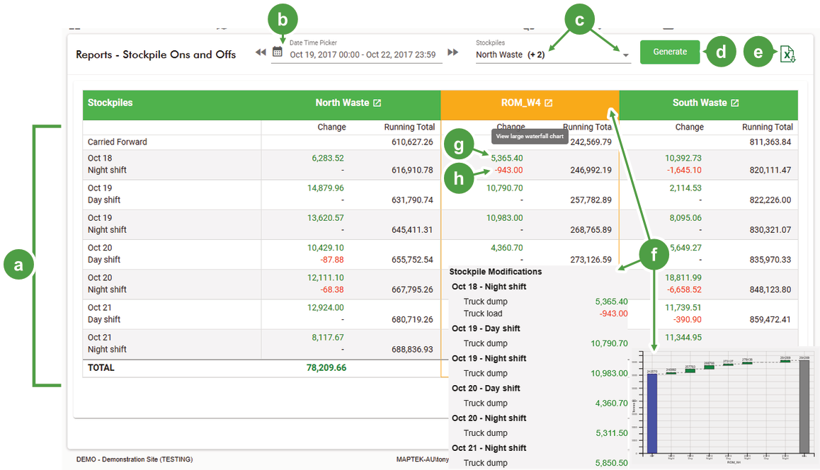Click North Waste value -87.88
The height and width of the screenshot is (470, 820).
coord(332,260)
